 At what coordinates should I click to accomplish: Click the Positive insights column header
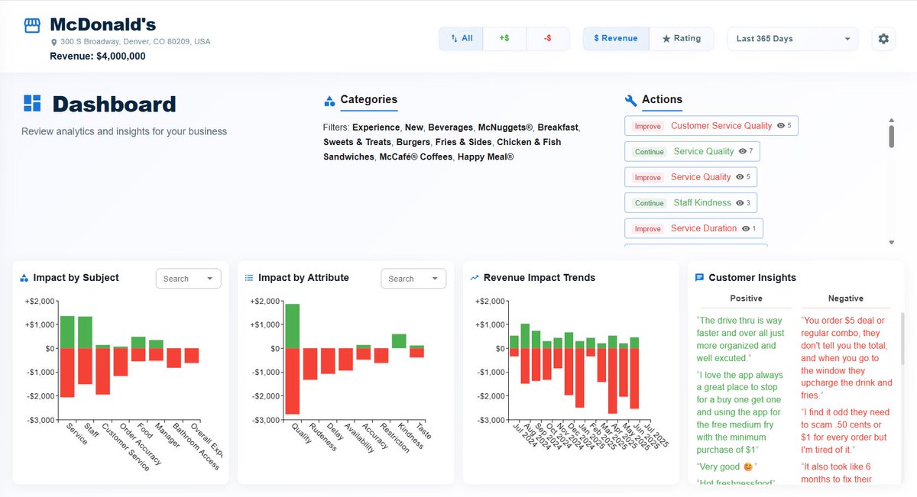pyautogui.click(x=746, y=299)
